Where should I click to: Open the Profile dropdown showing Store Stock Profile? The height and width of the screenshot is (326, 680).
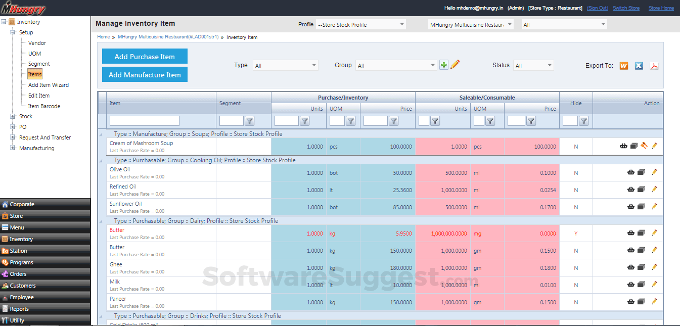coord(360,24)
